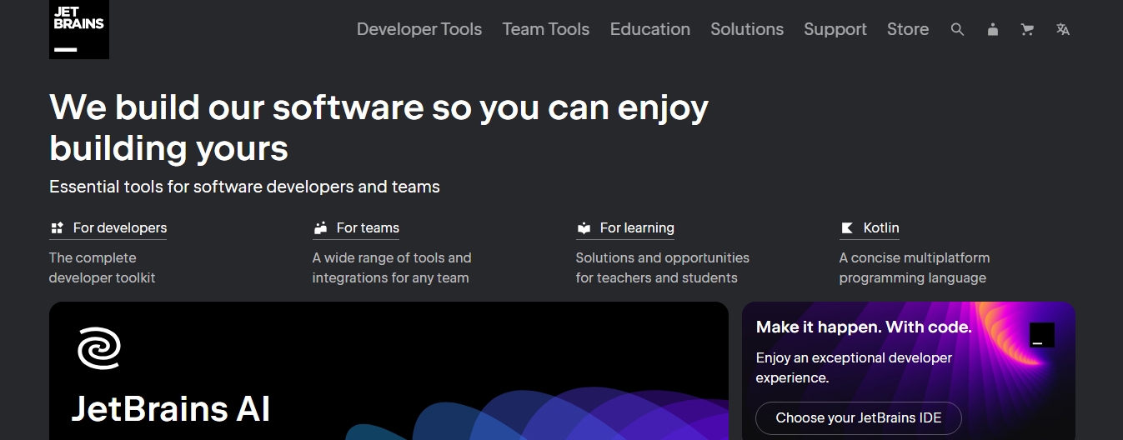Expand the Team Tools menu
The width and height of the screenshot is (1123, 440).
[545, 29]
